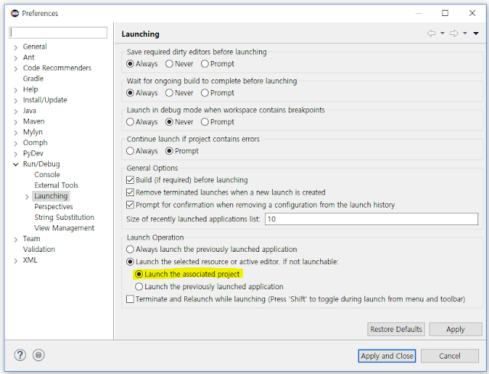Collapse the Run/Debug tree node

[15, 164]
